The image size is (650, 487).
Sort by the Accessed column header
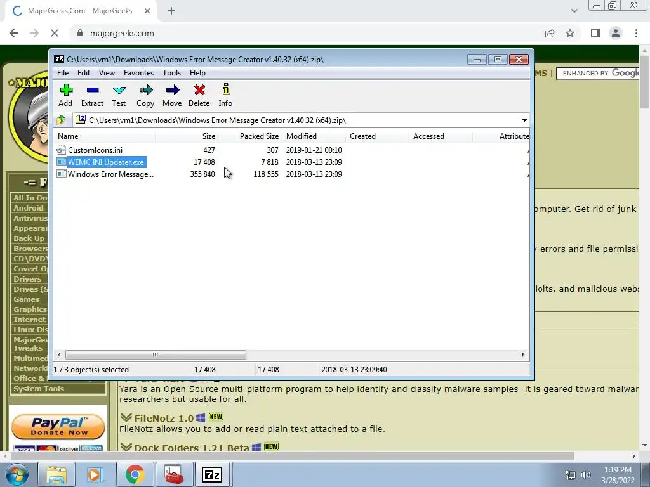click(x=441, y=136)
